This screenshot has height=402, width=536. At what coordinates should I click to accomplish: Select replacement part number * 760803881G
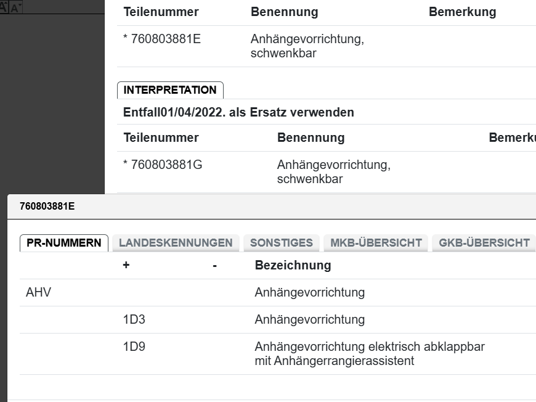pyautogui.click(x=163, y=165)
